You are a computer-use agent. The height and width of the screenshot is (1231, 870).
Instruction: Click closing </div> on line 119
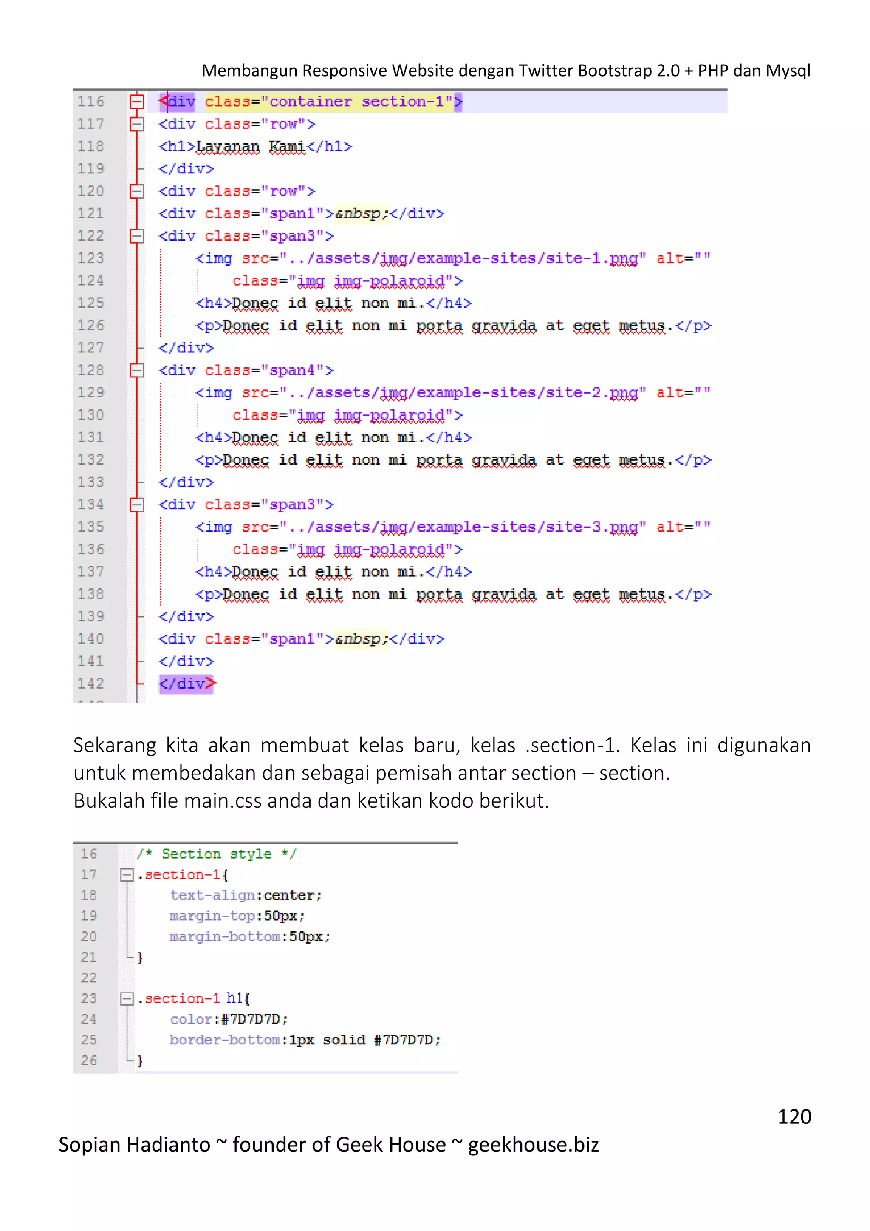[x=186, y=169]
